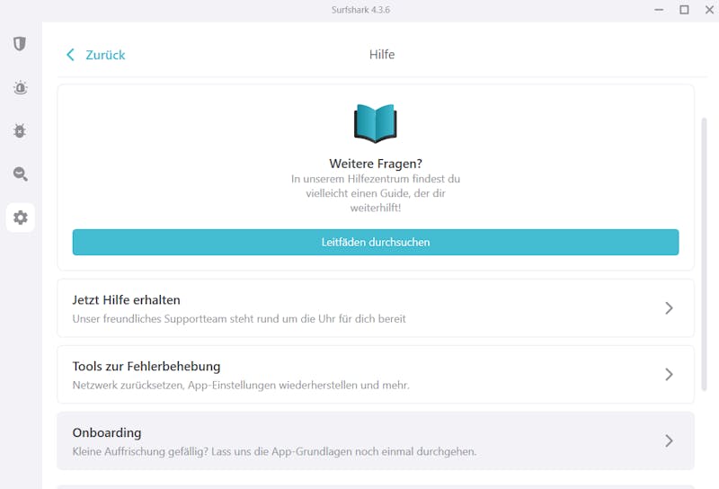Open the Settings gear icon in sidebar
The image size is (719, 489).
tap(20, 218)
